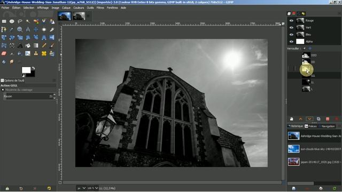This screenshot has width=342, height=192.
Task: Toggle lock position cross next to Verrouiller
Action: click(310, 49)
